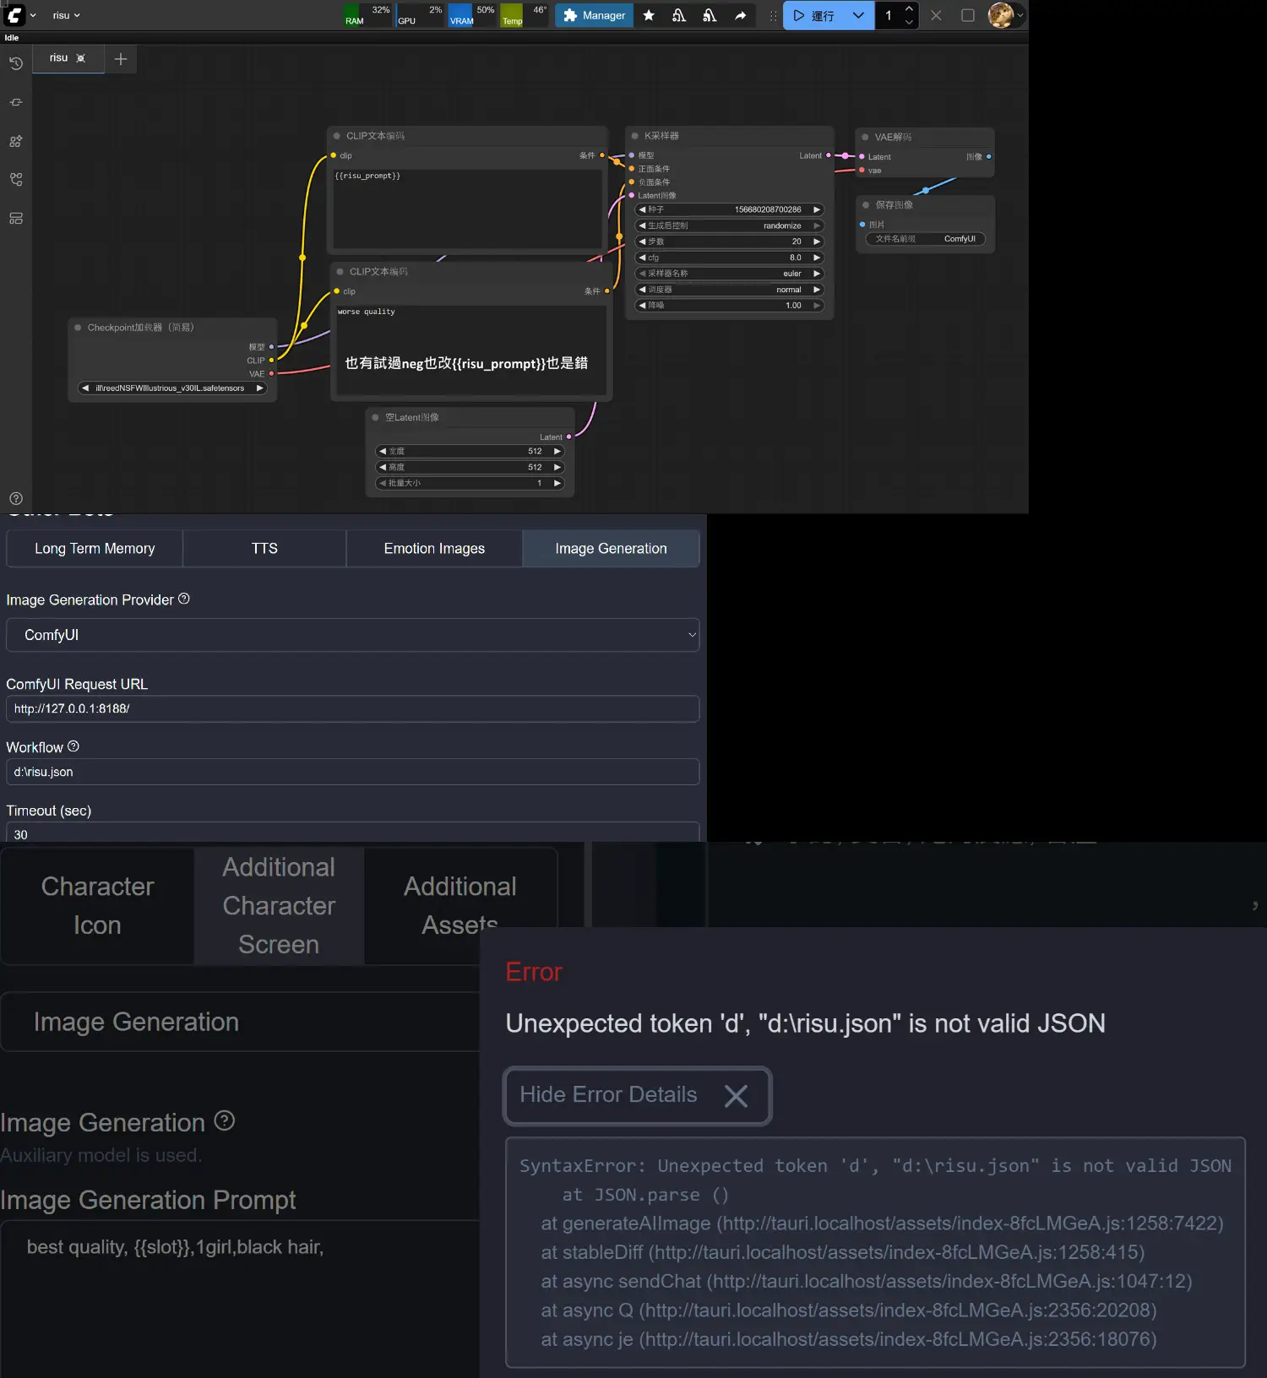Click the star favorites icon in toolbar

649,15
